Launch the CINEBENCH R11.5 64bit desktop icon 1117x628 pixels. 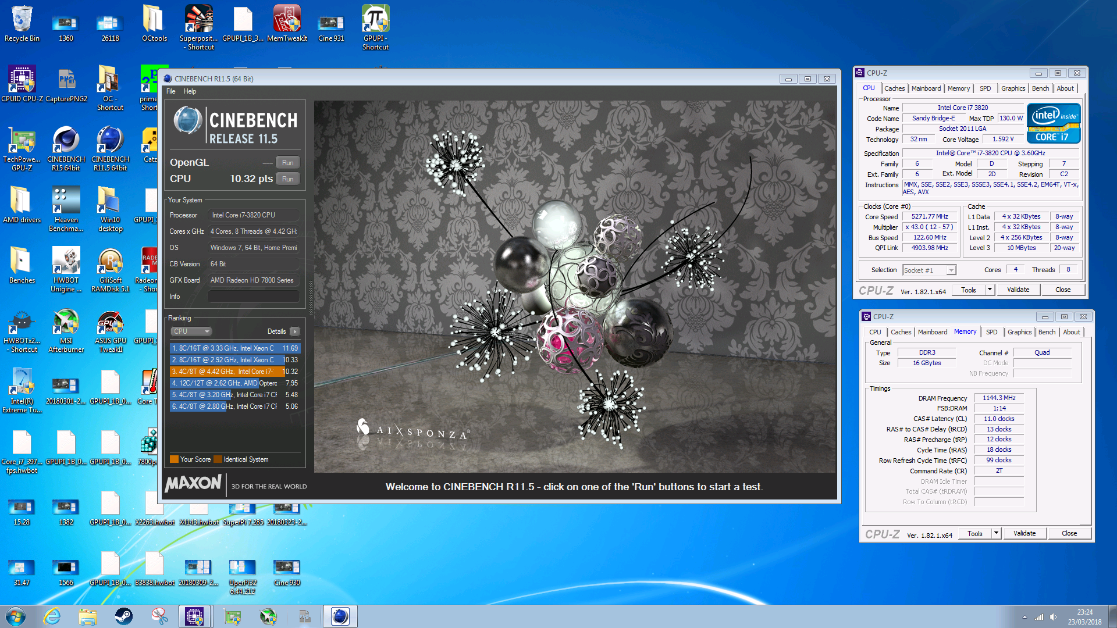coord(110,148)
